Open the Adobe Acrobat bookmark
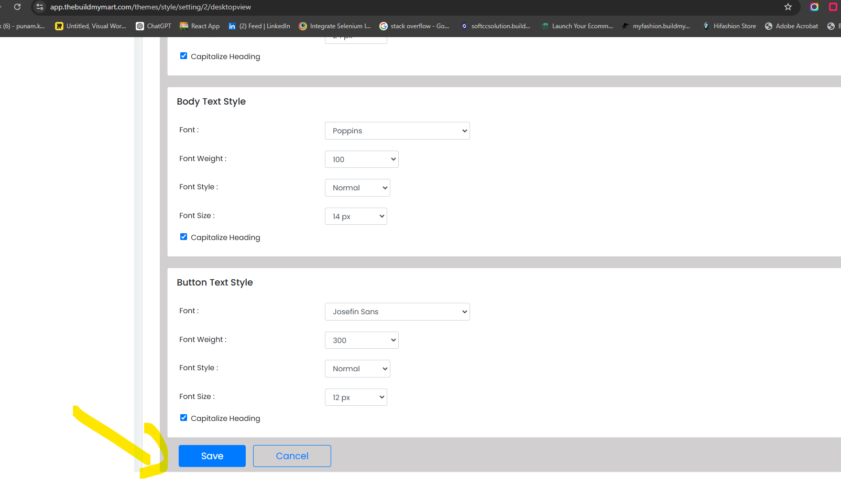The image size is (841, 479). pyautogui.click(x=791, y=26)
